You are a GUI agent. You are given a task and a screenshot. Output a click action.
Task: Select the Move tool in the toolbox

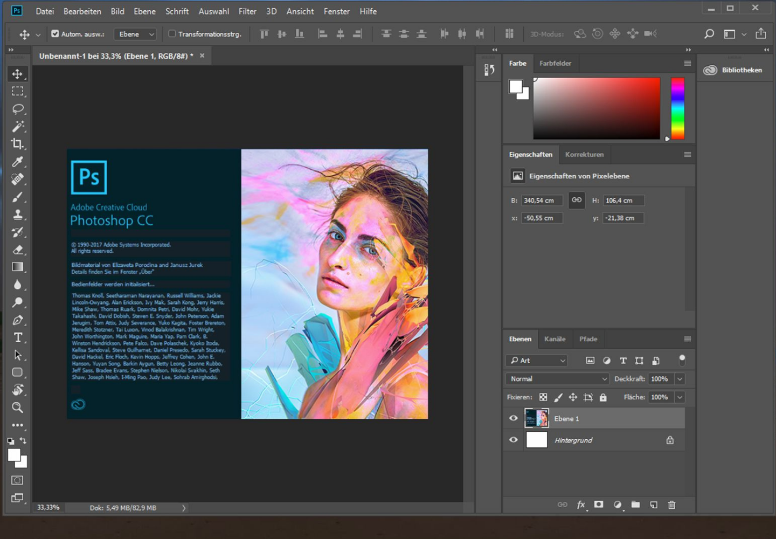[18, 74]
